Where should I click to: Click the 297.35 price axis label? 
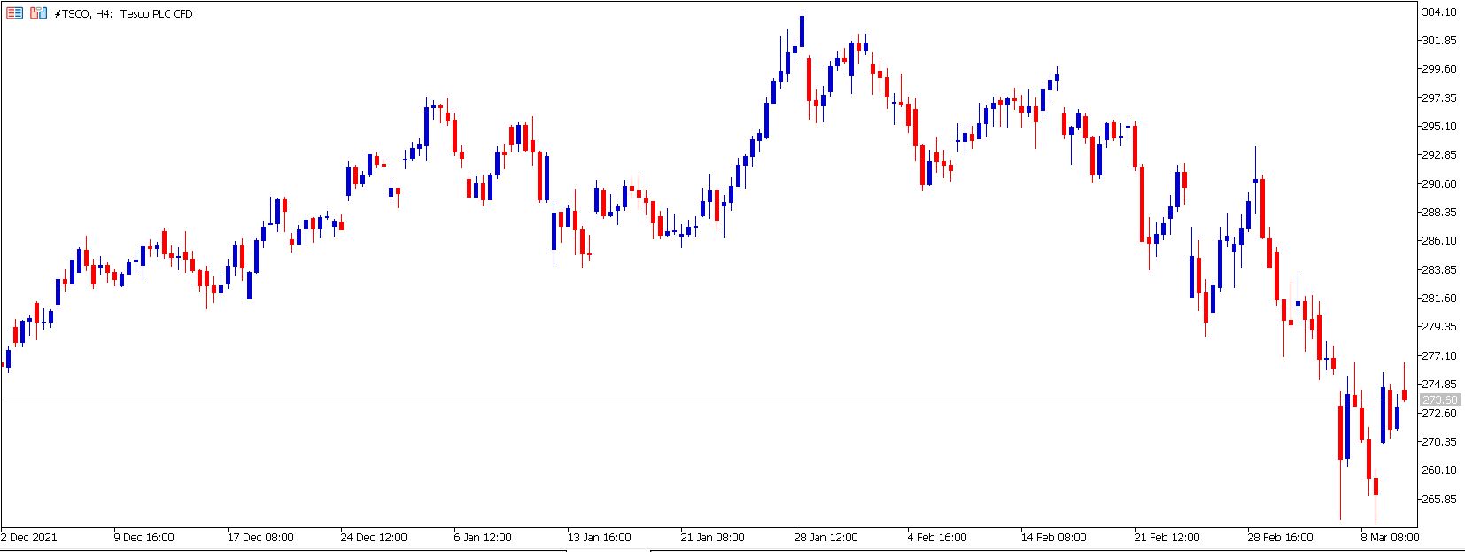coord(1439,97)
